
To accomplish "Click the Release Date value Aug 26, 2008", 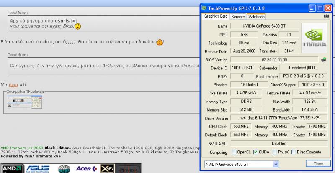I will (x=244, y=51).
